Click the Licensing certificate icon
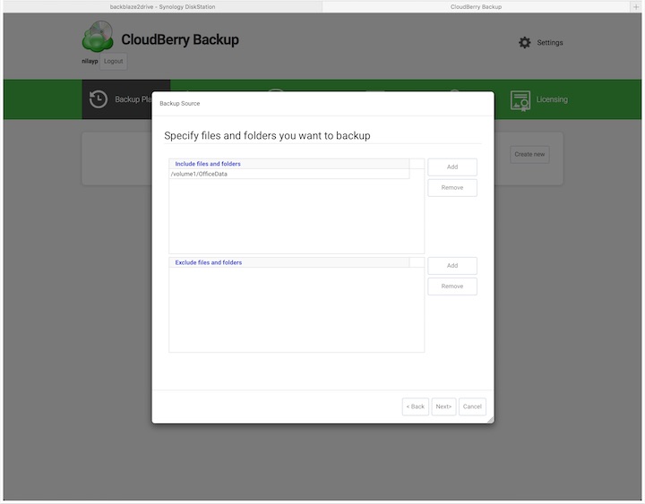The height and width of the screenshot is (504, 645). [x=520, y=101]
